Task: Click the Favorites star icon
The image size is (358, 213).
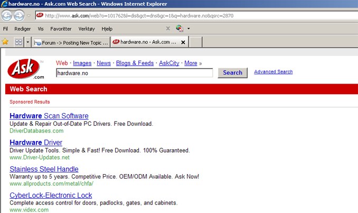Action: (5, 42)
